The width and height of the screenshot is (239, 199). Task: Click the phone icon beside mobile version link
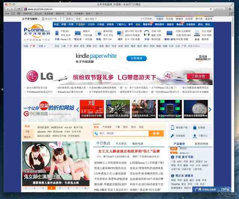[x=43, y=19]
